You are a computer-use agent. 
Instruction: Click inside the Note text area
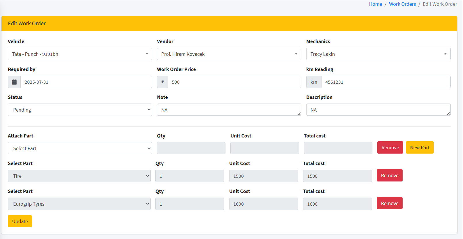click(x=229, y=110)
